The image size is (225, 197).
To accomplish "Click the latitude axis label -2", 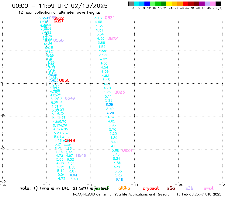I will coord(2,50).
